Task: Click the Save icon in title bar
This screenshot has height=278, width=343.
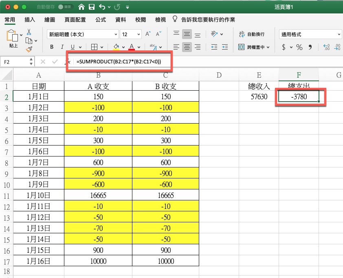Action: tap(92, 7)
